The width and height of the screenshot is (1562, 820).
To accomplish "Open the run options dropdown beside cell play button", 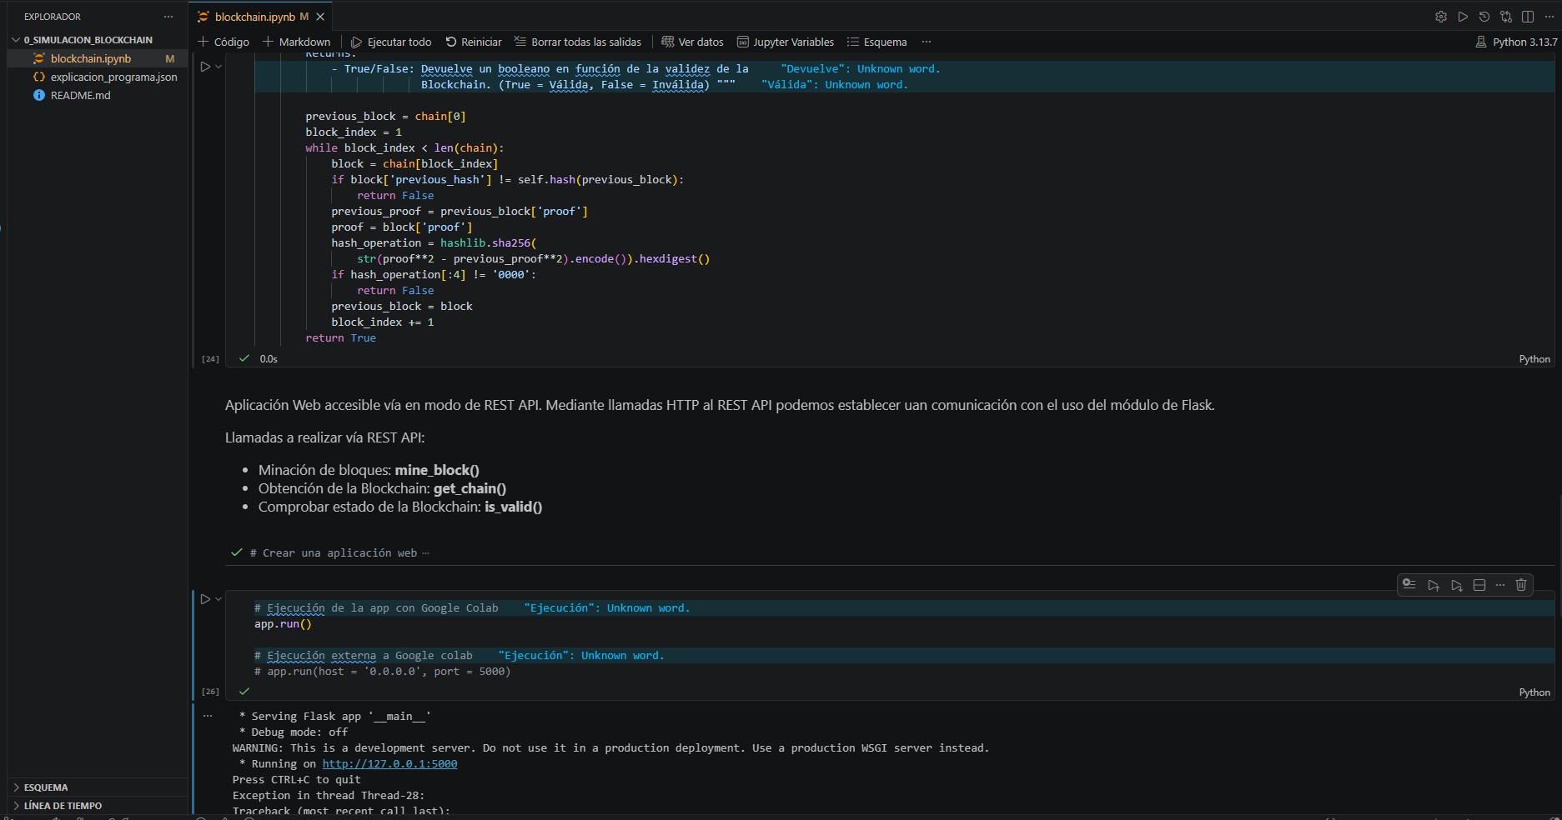I will tap(218, 599).
